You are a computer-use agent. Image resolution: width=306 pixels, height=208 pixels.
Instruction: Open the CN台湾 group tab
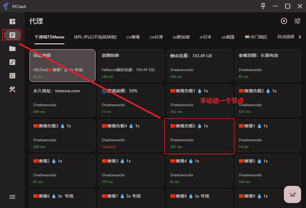pos(156,37)
